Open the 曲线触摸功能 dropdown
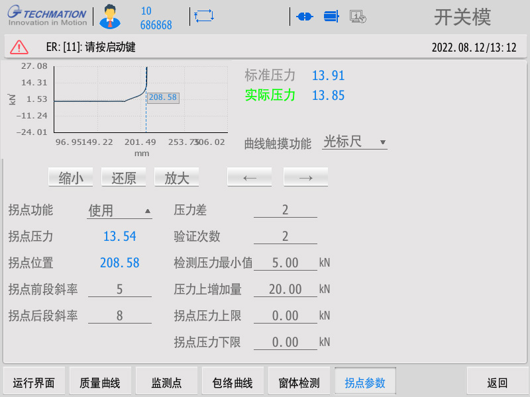The width and height of the screenshot is (530, 397). [354, 142]
